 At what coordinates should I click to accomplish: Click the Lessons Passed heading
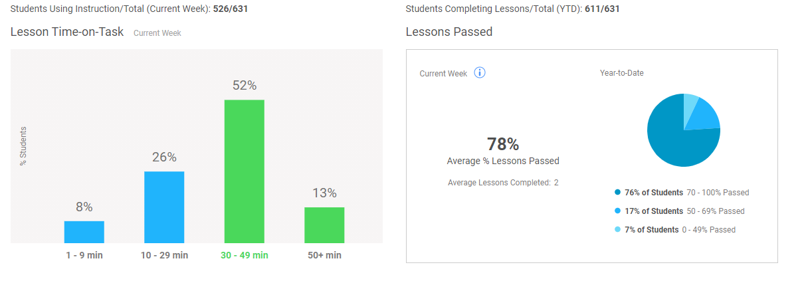(449, 32)
